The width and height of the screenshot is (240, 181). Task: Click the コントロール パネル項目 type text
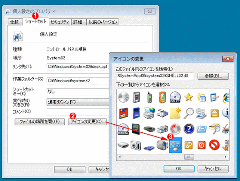click(x=67, y=49)
